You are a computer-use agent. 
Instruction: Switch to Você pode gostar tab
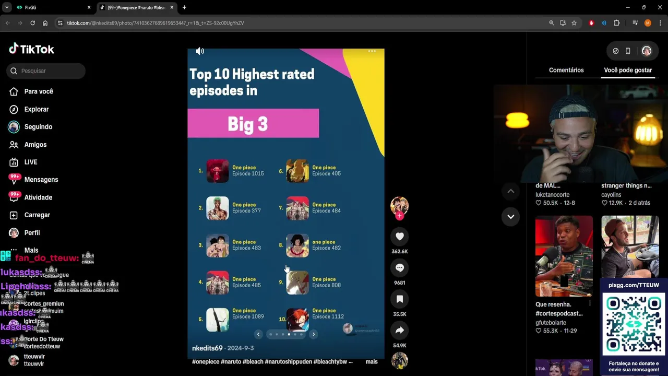[x=628, y=70]
